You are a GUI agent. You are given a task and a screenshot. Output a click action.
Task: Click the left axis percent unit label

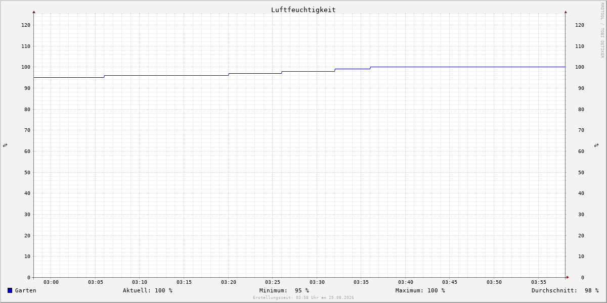coord(5,145)
